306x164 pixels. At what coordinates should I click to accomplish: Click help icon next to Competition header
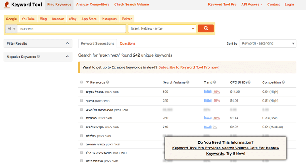tap(283, 82)
